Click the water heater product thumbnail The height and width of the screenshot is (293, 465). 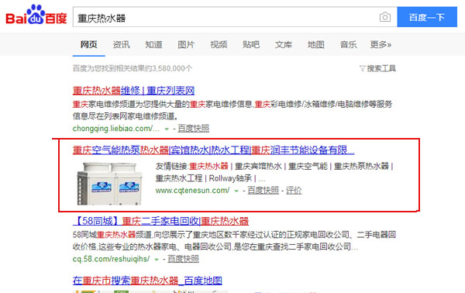tap(109, 183)
